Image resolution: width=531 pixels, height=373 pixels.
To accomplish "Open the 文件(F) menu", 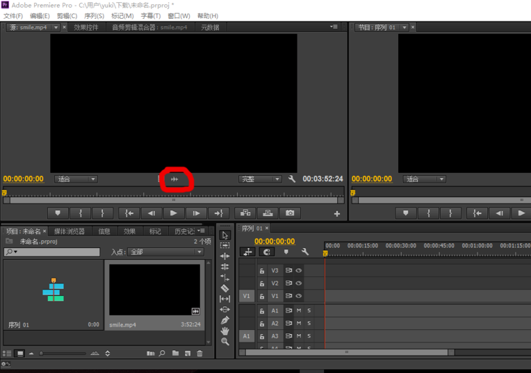I will (13, 16).
